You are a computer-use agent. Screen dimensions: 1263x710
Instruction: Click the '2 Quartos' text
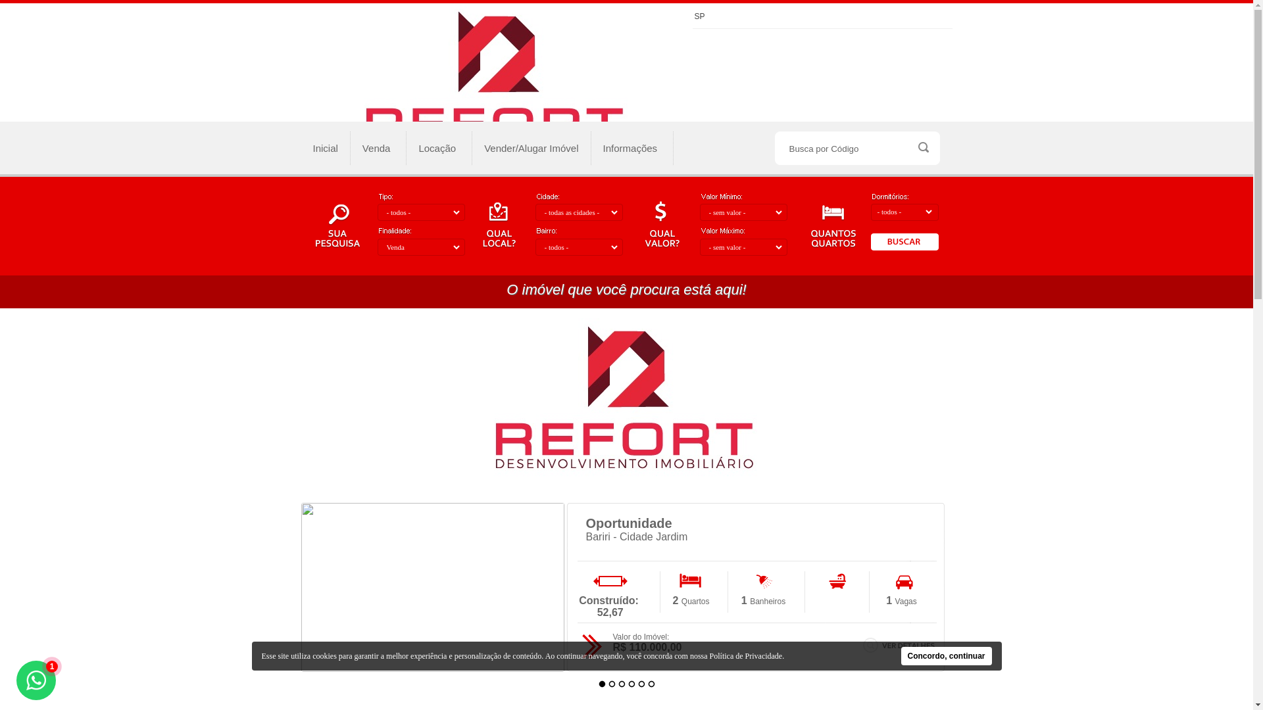(x=691, y=601)
